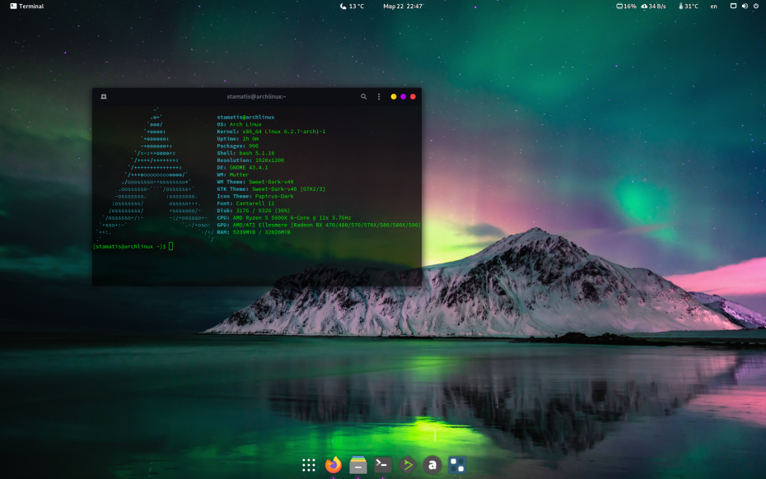This screenshot has height=479, width=766.
Task: Click the Terminal icon in the dock
Action: [x=382, y=465]
